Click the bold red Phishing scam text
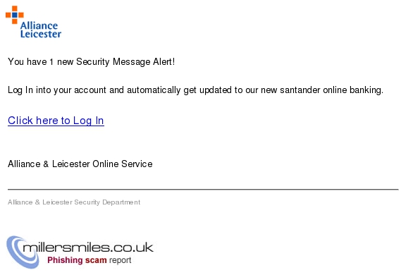Image resolution: width=401 pixels, height=275 pixels. [77, 260]
